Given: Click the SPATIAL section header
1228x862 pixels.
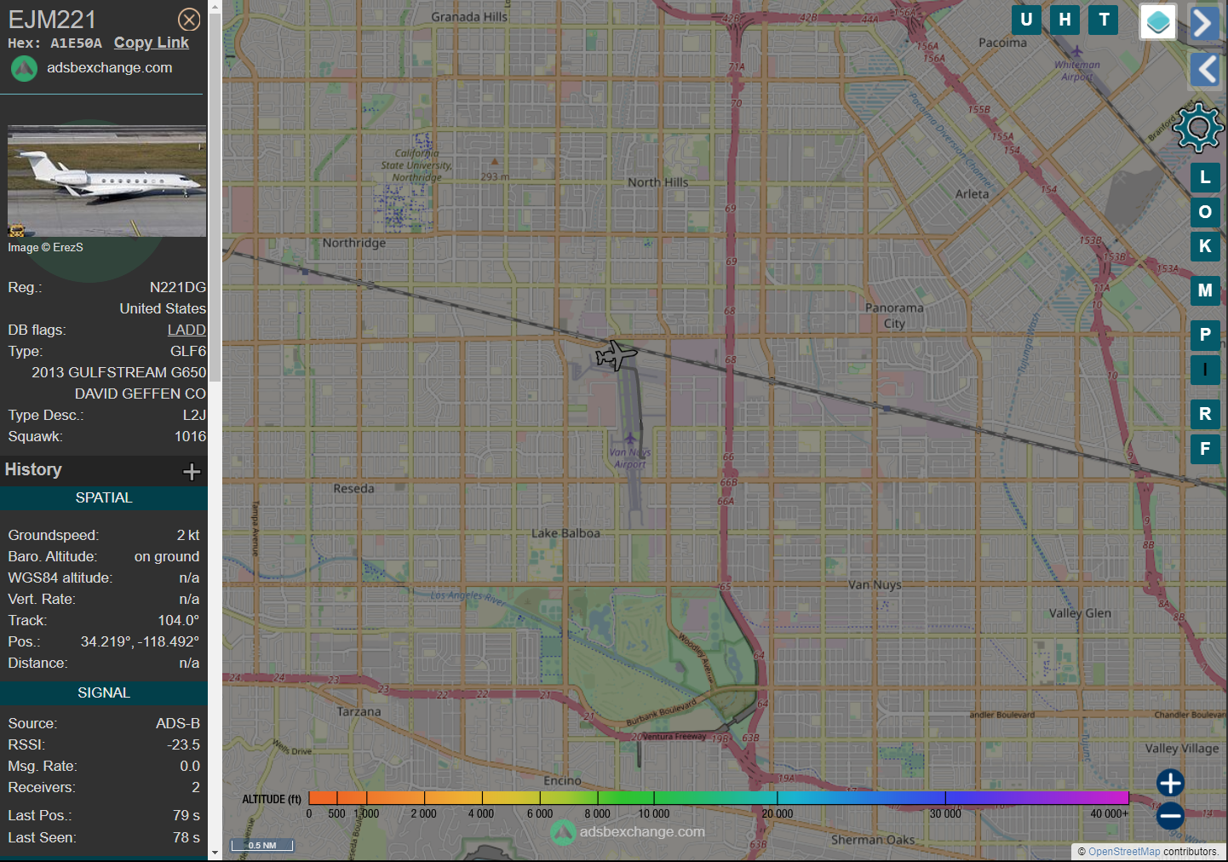Looking at the screenshot, I should click(104, 498).
